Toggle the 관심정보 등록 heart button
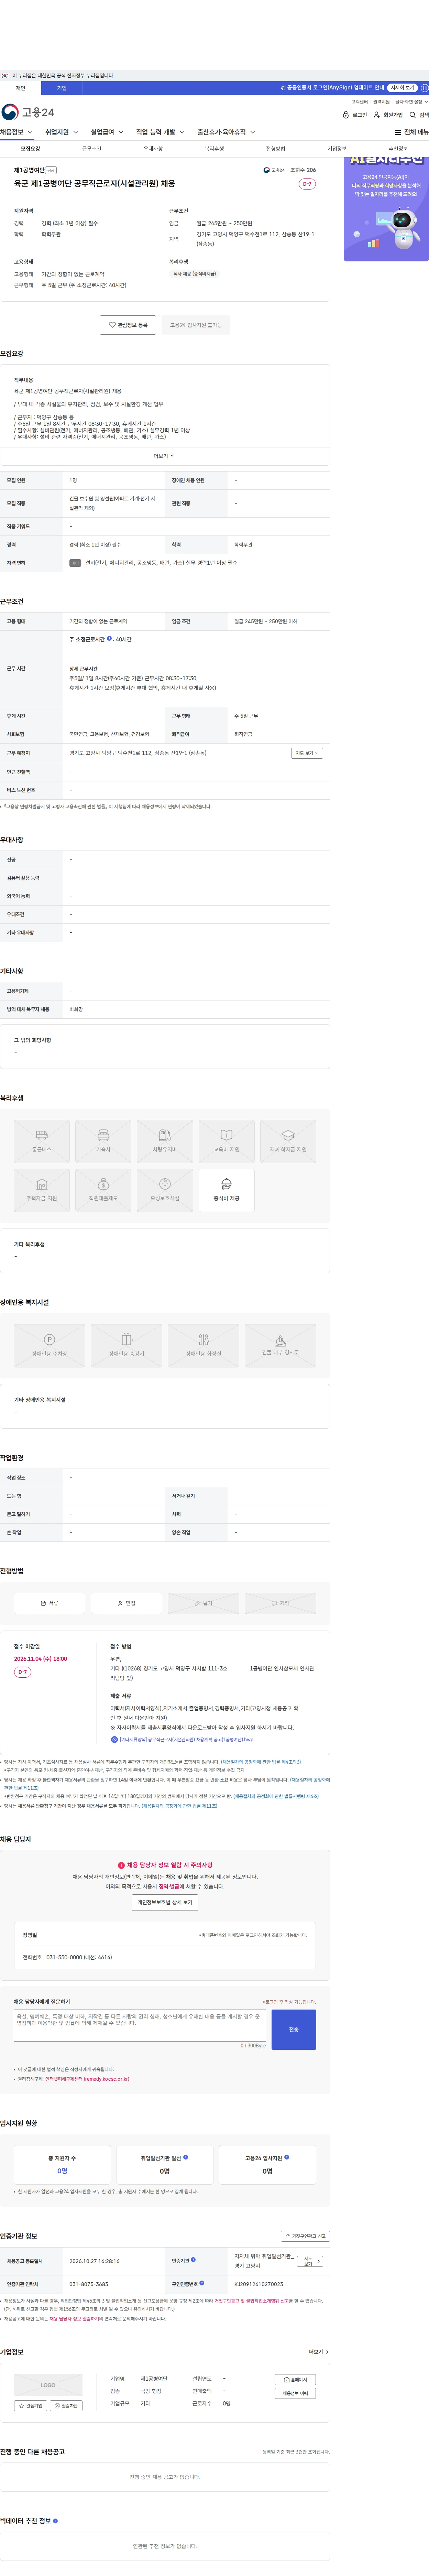 pos(128,325)
